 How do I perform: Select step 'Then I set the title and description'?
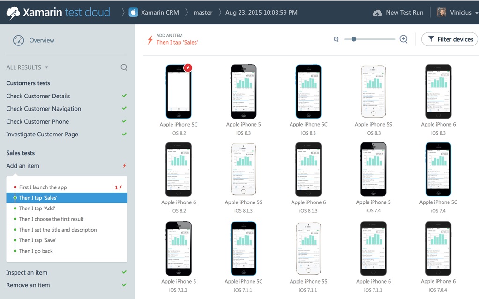pos(58,230)
